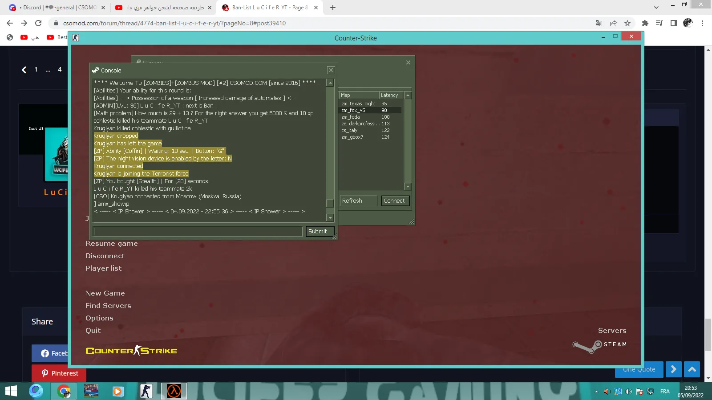Open the Windows Start menu

pos(11,391)
